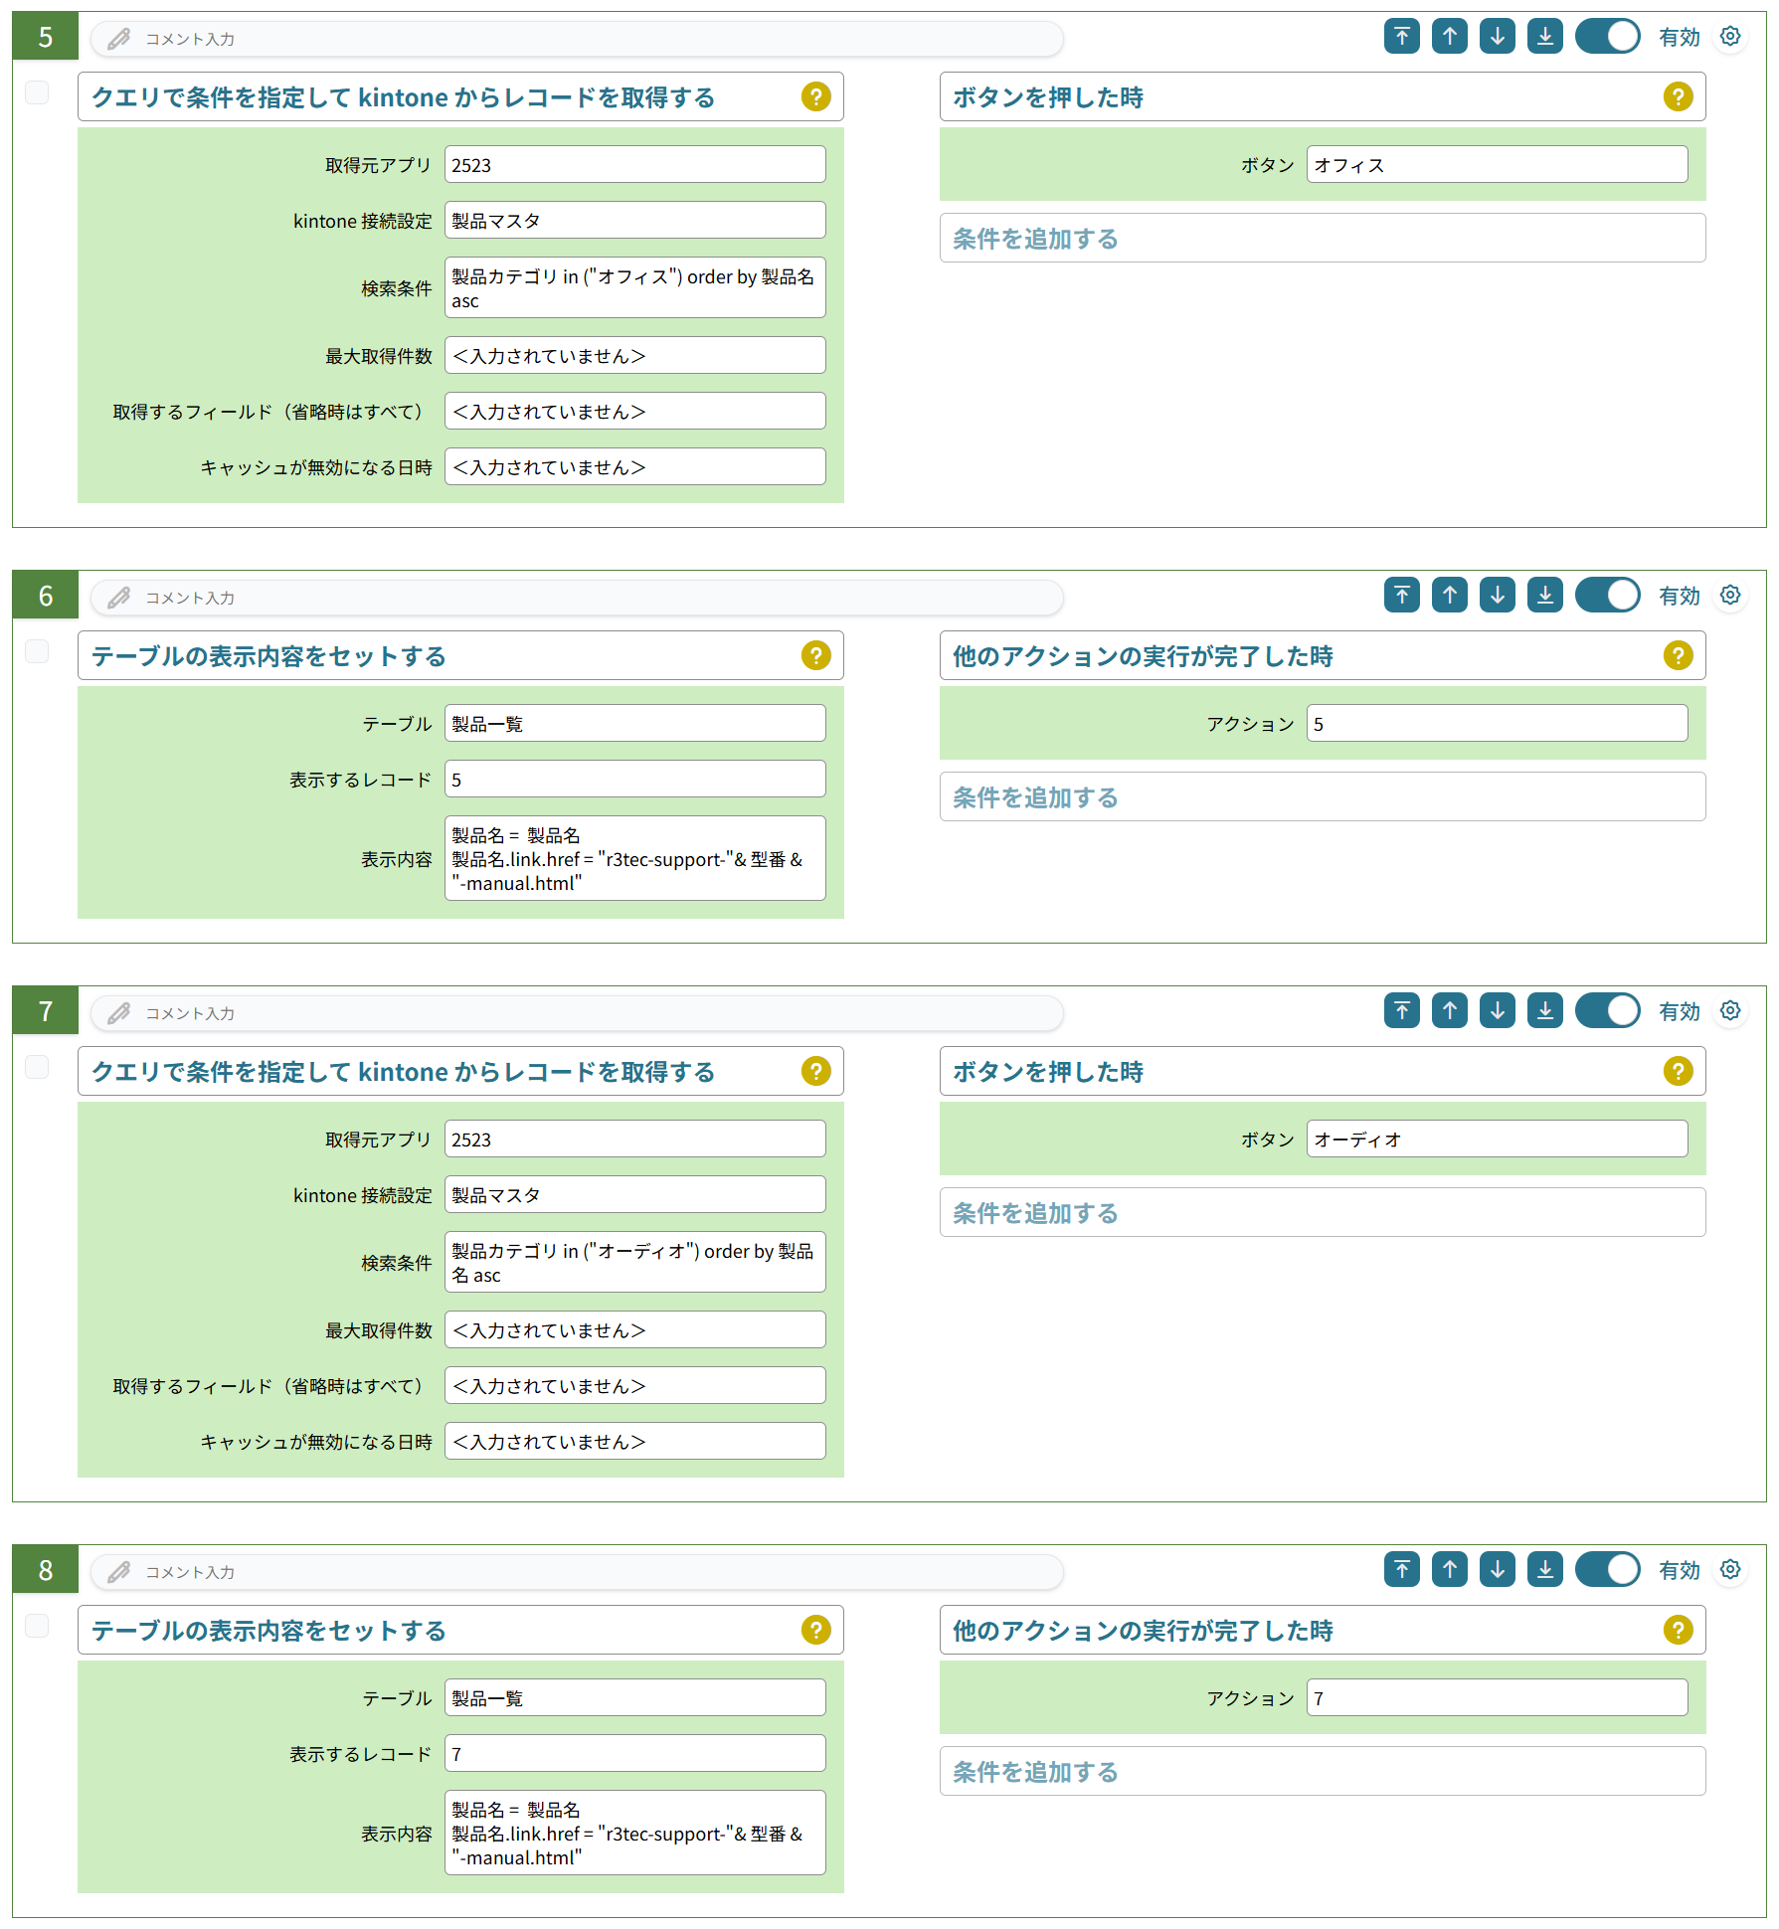The image size is (1779, 1929).
Task: Edit row 5 取得元アプリ field 2523
Action: coord(634,164)
